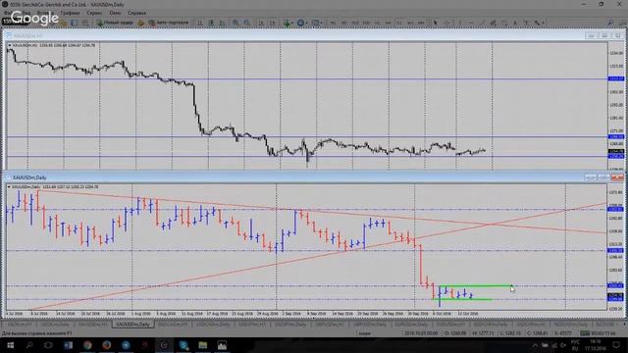
Task: Expand the Templates dropdown arrow
Action: coord(321,23)
